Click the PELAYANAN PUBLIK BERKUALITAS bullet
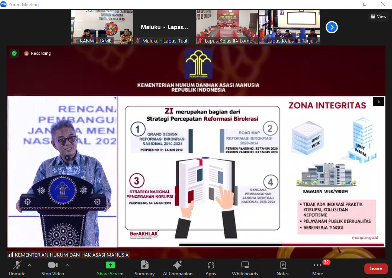The width and height of the screenshot is (392, 278). [337, 221]
